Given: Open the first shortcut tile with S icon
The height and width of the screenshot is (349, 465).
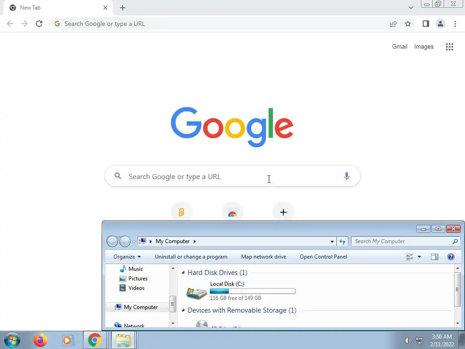Looking at the screenshot, I should pos(182,212).
